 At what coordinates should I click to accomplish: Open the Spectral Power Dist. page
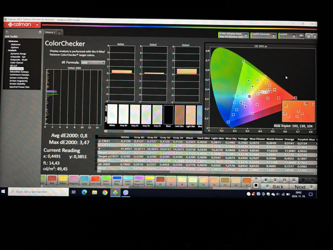pos(20,87)
